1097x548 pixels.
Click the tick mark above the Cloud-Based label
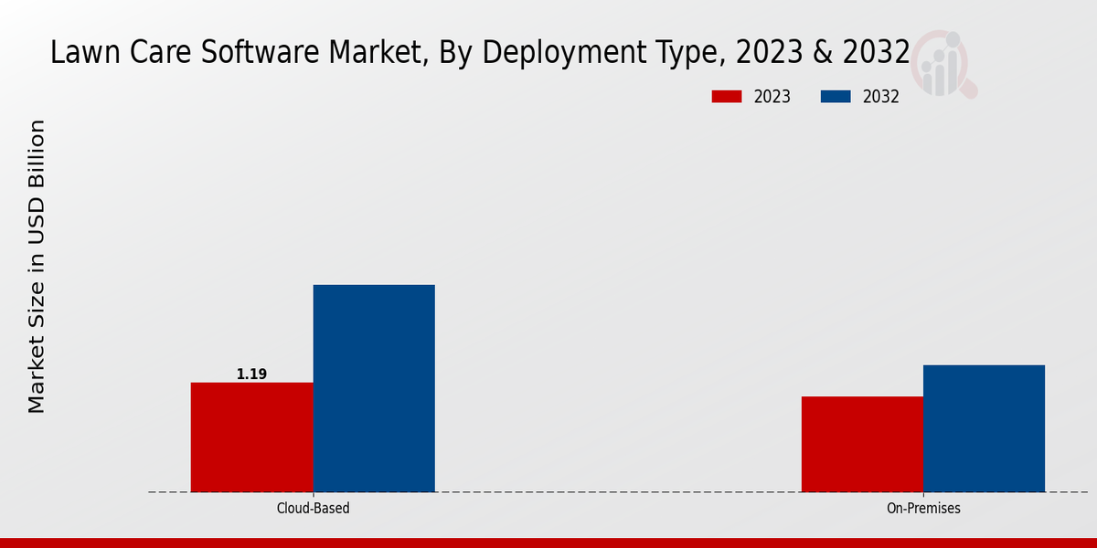tap(313, 495)
